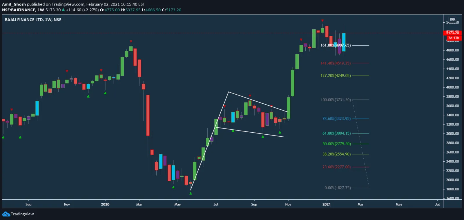Screen dimensions: 464x220
Task: Select the 161.80%(4907.65) Fibonacci level label
Action: tap(336, 45)
